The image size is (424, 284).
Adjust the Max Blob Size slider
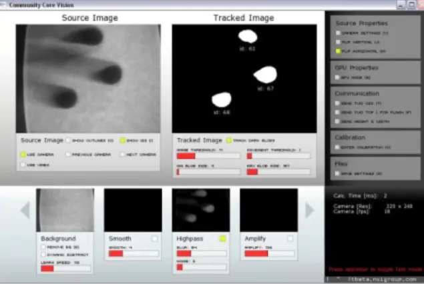click(x=278, y=172)
